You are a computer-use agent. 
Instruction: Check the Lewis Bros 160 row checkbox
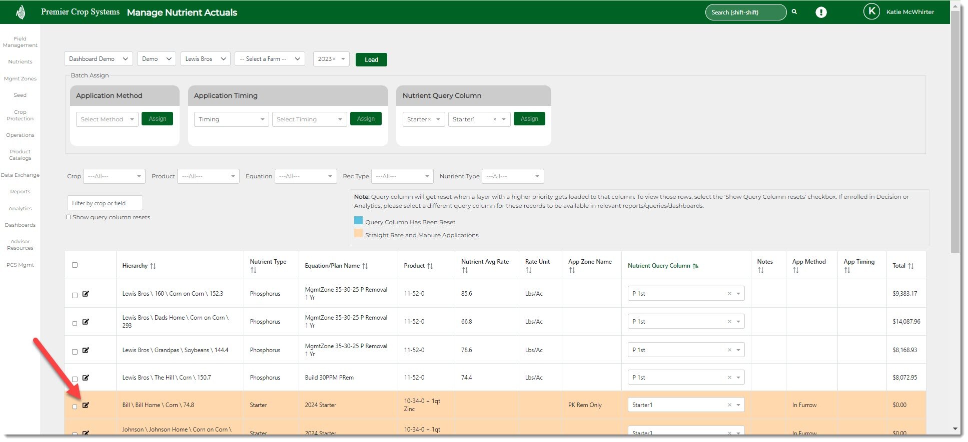pyautogui.click(x=75, y=295)
